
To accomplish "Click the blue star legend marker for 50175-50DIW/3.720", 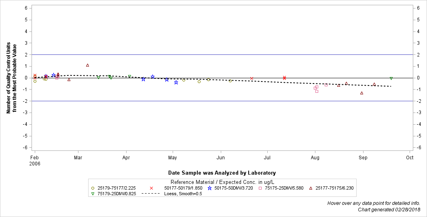I will (x=210, y=188).
